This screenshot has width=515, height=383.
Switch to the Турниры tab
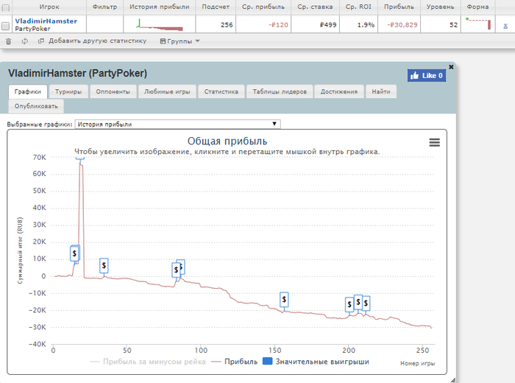pos(68,92)
